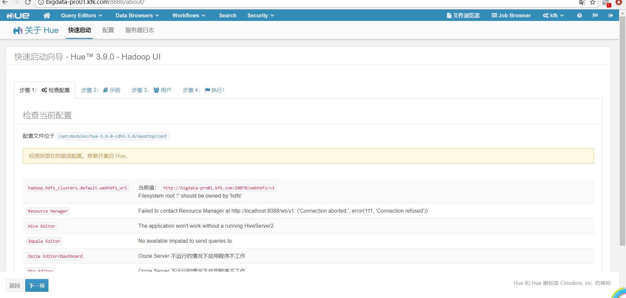The image size is (626, 298).
Task: Go to the home house icon
Action: (x=47, y=15)
